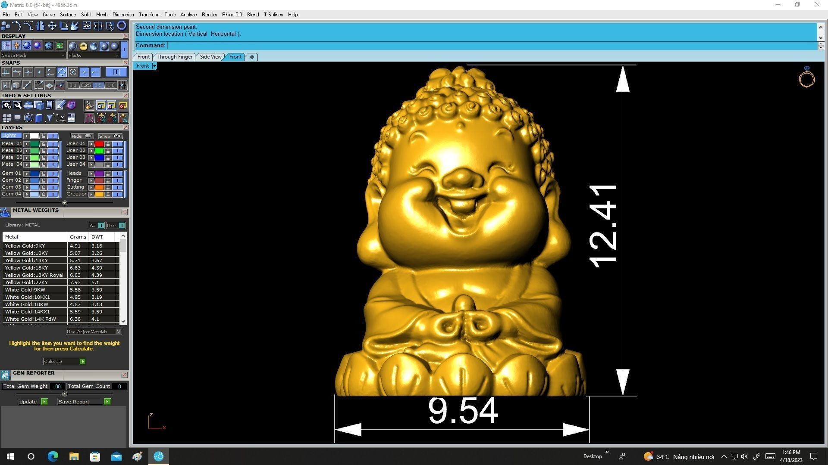Click the explode tool icon
This screenshot has height=465, width=828.
75,26
